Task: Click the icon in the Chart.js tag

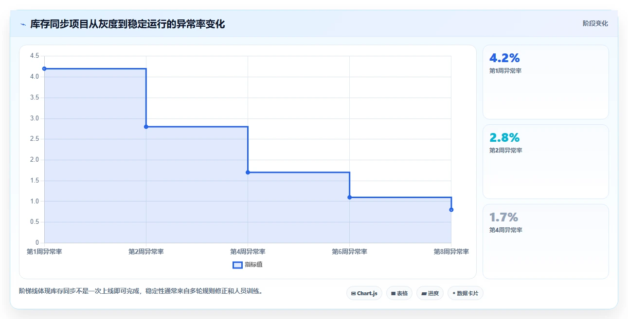Action: [354, 293]
